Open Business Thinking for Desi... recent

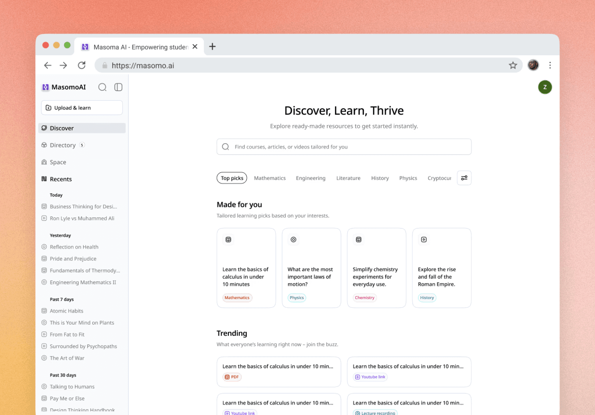click(x=79, y=206)
